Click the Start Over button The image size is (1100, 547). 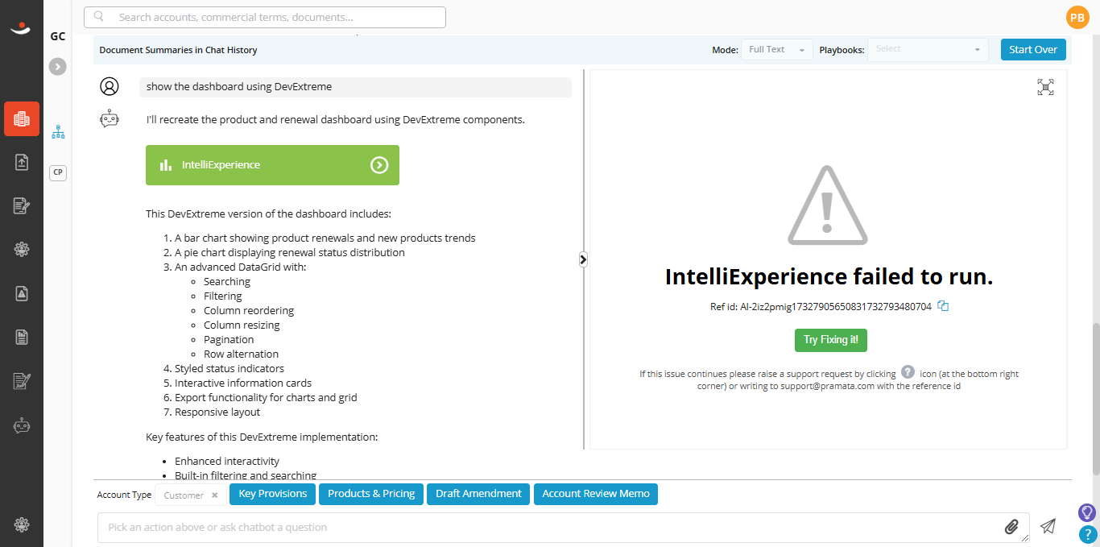pyautogui.click(x=1033, y=49)
